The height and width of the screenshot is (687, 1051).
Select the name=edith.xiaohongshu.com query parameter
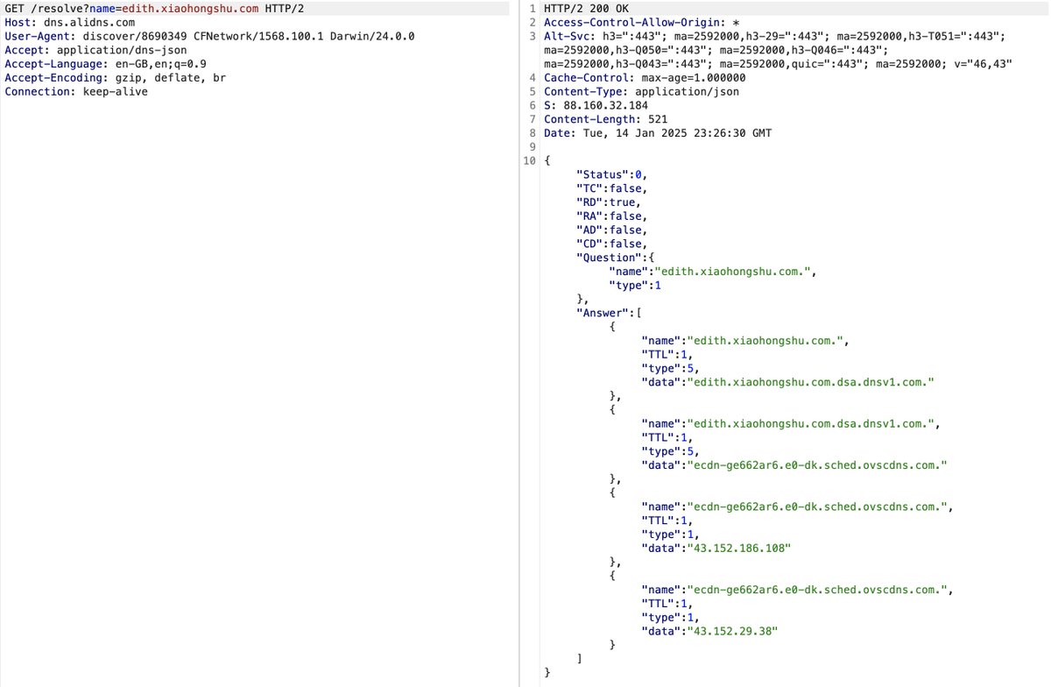(173, 8)
